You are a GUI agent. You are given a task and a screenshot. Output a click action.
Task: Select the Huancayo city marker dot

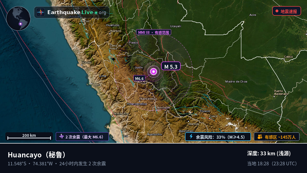[134, 84]
